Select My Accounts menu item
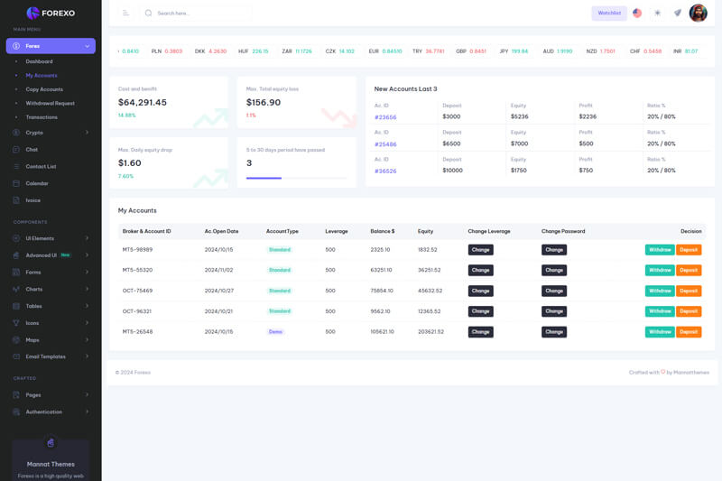Screen dimensions: 722x481 pos(42,76)
